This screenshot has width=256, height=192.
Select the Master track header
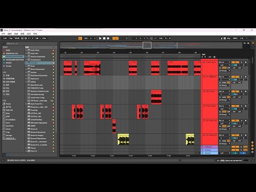click(210, 153)
